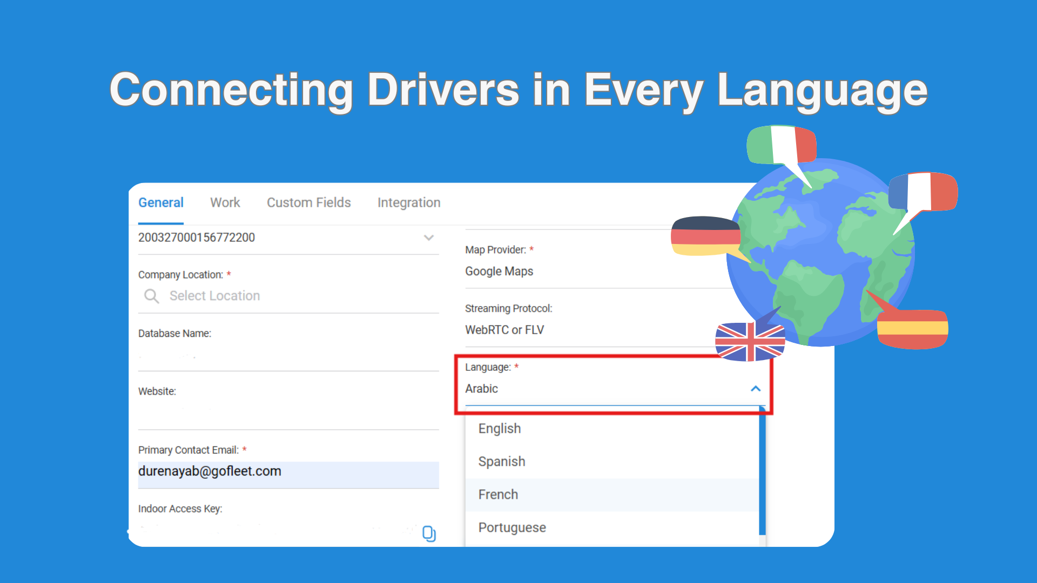Screen dimensions: 1037x583
Task: Open the Custom Fields tab
Action: [308, 202]
